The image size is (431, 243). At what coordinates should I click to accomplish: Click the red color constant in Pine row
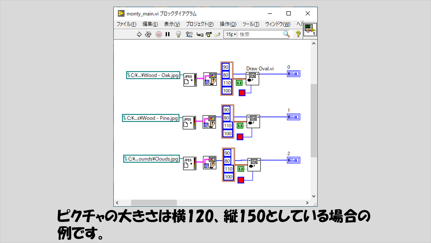240,137
